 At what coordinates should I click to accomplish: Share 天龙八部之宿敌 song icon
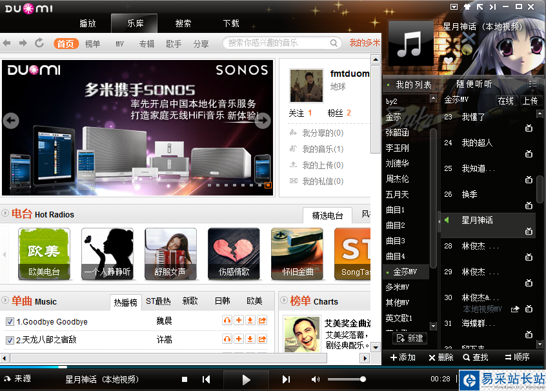coord(262,339)
